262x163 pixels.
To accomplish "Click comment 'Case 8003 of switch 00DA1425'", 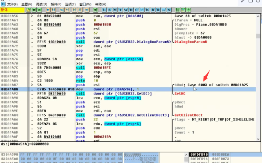I will point(218,85).
